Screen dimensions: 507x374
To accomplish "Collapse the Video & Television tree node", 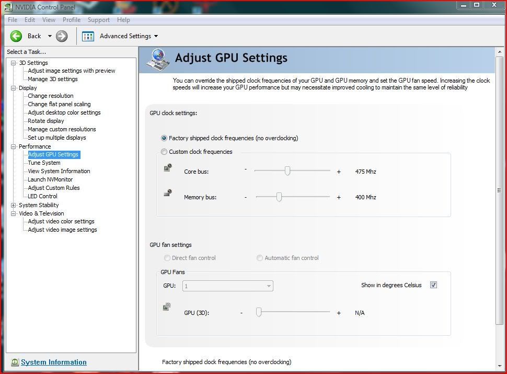I will click(13, 213).
